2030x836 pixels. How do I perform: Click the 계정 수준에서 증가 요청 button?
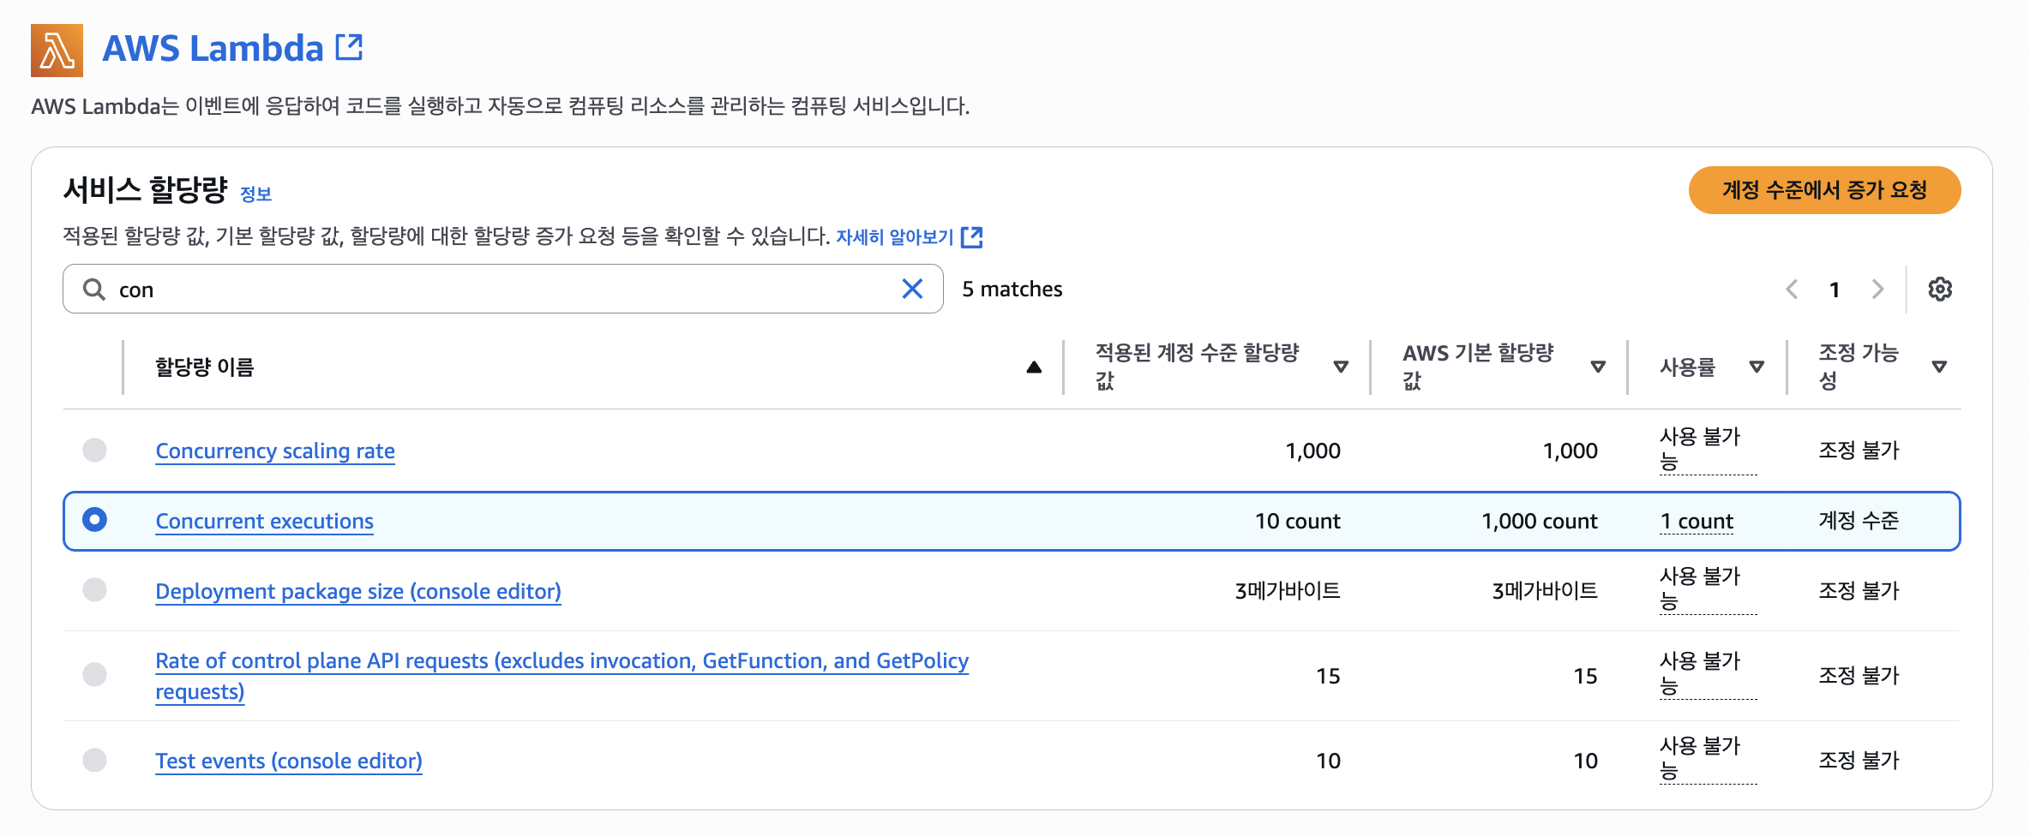(x=1824, y=190)
